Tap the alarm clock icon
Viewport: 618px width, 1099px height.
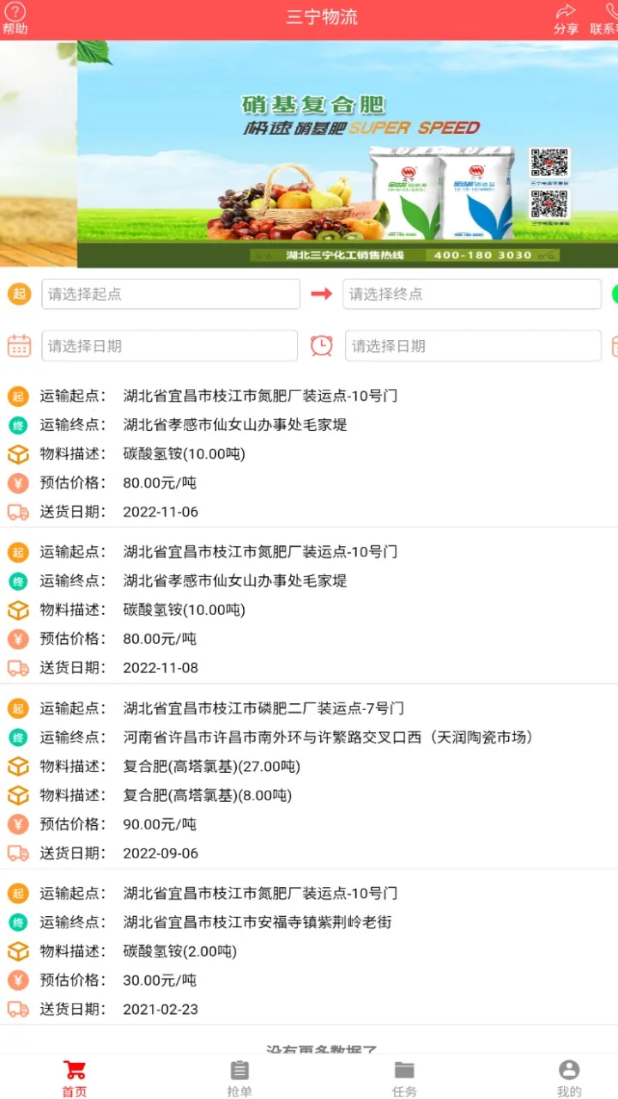point(321,345)
